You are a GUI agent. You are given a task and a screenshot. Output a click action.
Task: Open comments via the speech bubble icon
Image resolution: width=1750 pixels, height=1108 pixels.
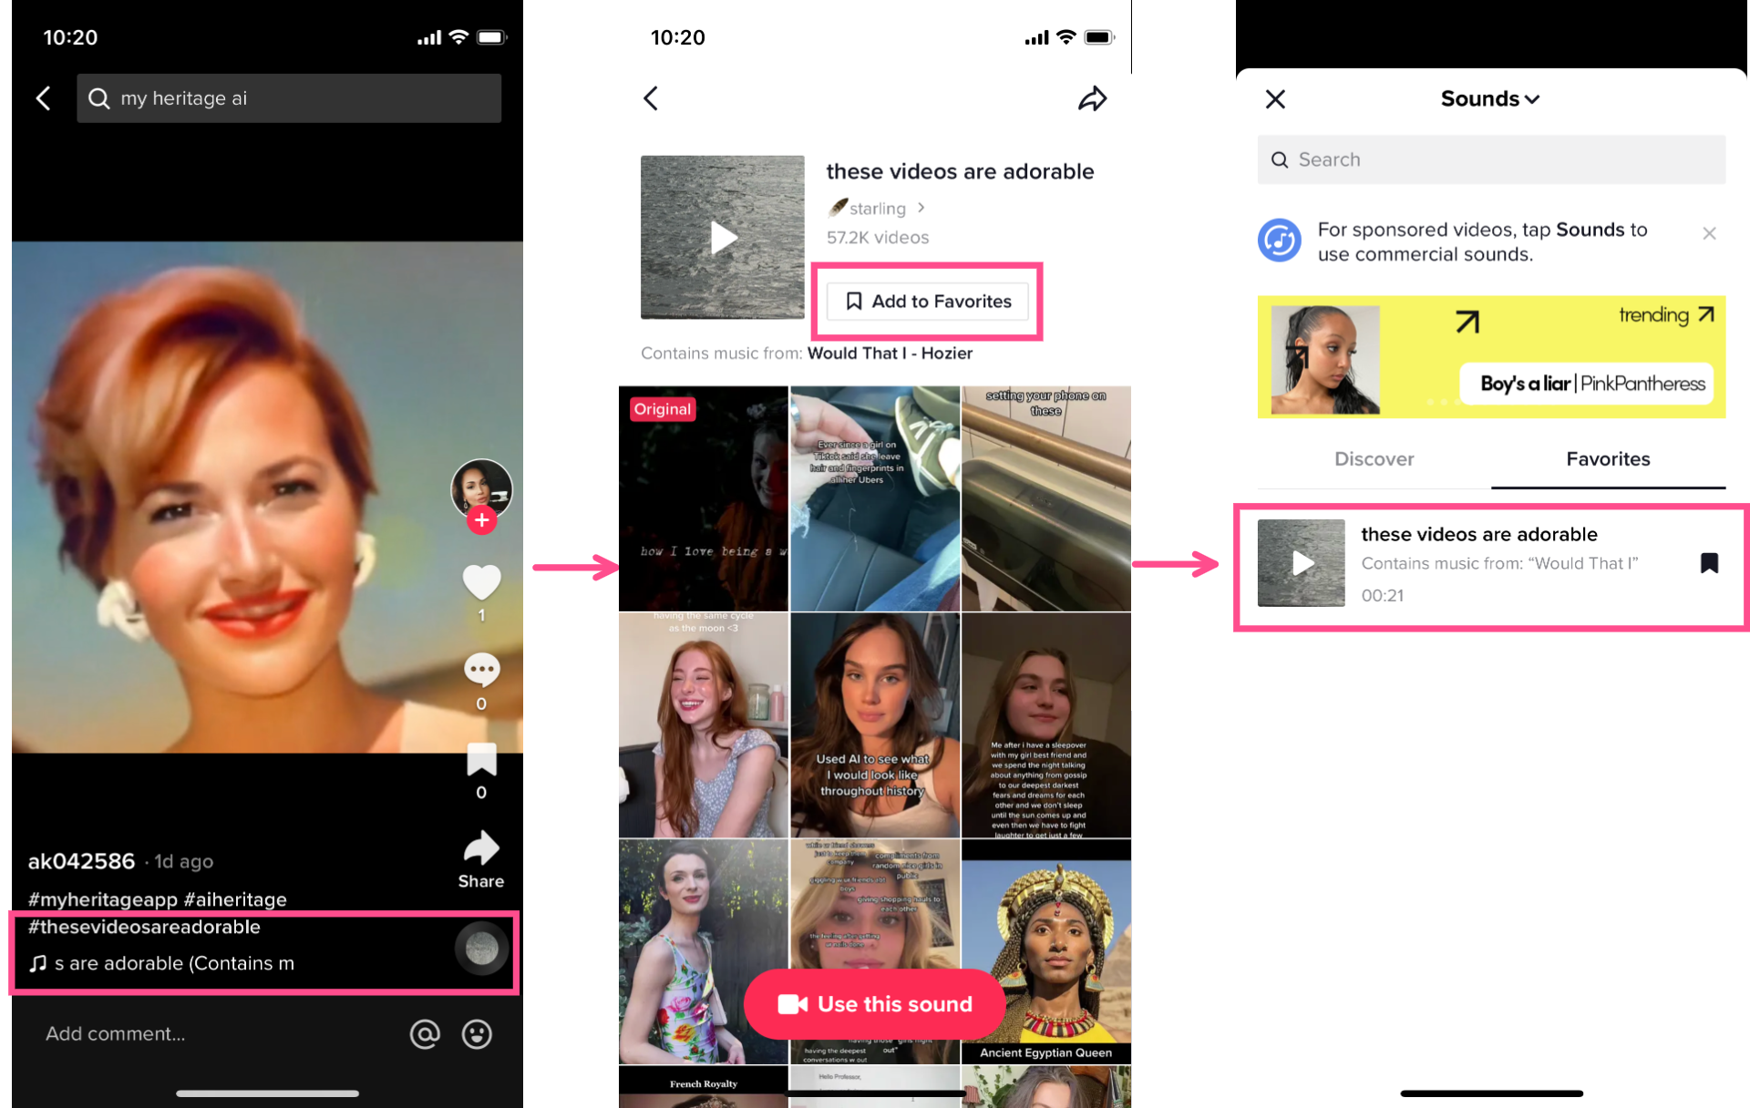pos(481,671)
